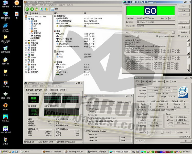Expand the 作業系統 node in EVEREST tree
The image size is (192, 154).
pyautogui.click(x=26, y=43)
